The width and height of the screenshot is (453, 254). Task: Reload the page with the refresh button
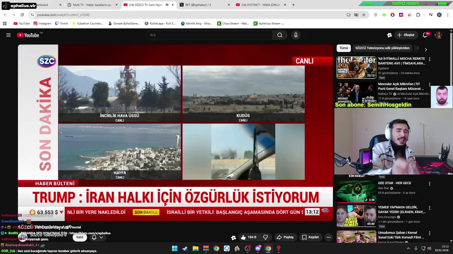[22, 15]
